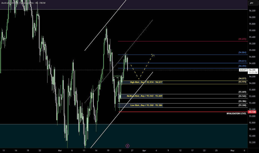
Task: Click the (93.386) white level label
Action: (242, 101)
